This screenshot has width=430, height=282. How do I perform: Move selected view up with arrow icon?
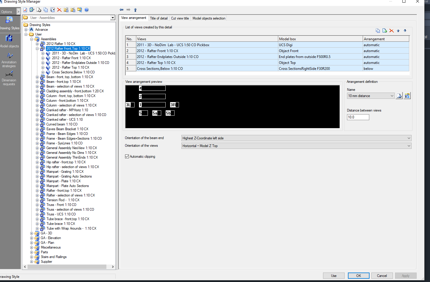click(398, 31)
